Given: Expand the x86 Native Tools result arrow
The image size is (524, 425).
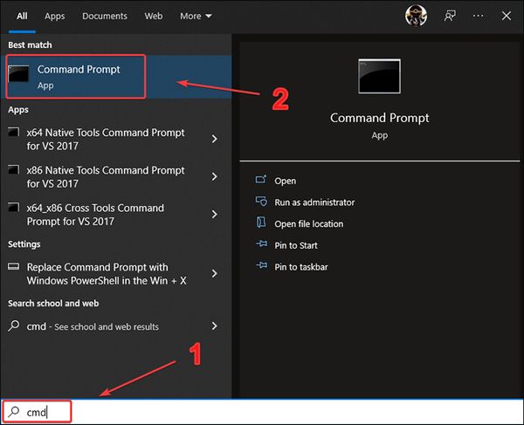Looking at the screenshot, I should coord(215,177).
